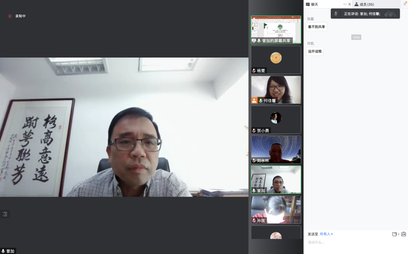The image size is (408, 254).
Task: Toggle muted mic on 杨雯 tile
Action: coord(254,71)
